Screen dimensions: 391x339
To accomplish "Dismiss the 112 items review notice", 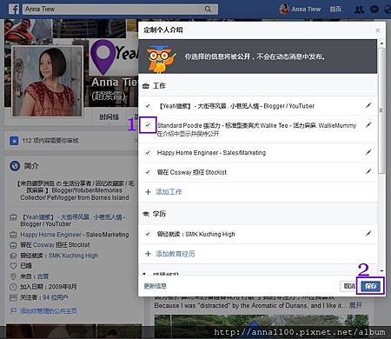I will click(136, 141).
